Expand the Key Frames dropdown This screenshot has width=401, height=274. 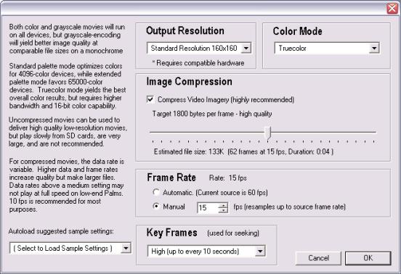[206, 252]
